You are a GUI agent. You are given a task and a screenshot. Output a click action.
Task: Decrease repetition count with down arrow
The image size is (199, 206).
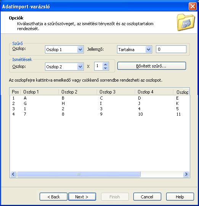pyautogui.click(x=105, y=68)
